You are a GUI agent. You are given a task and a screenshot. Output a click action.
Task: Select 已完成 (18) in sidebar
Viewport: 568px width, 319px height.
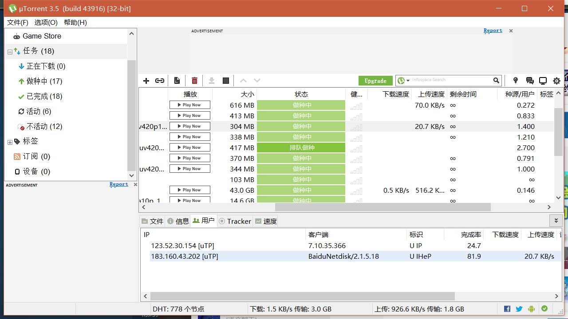click(x=44, y=97)
